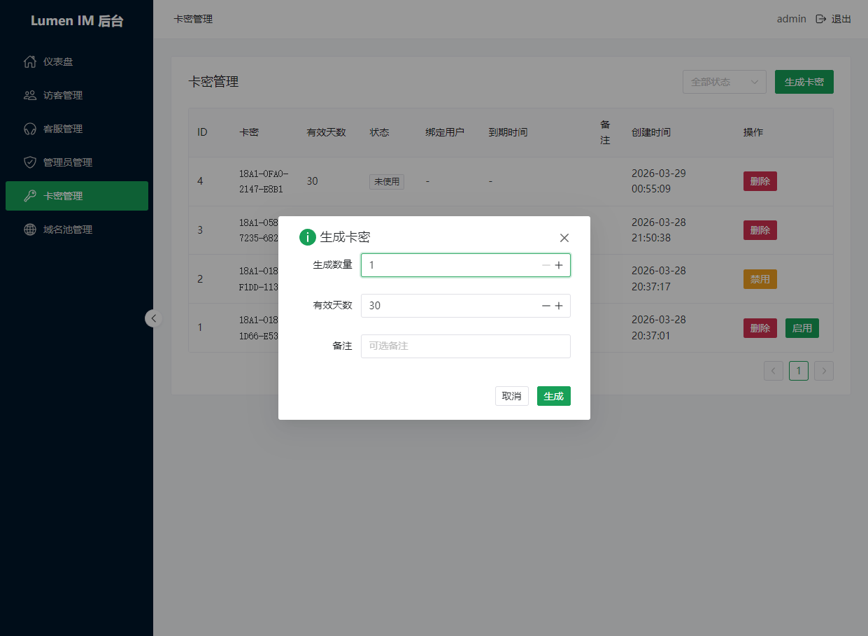The width and height of the screenshot is (868, 636).
Task: Click creation time 2026-03-28 20:37:01
Action: pos(659,328)
